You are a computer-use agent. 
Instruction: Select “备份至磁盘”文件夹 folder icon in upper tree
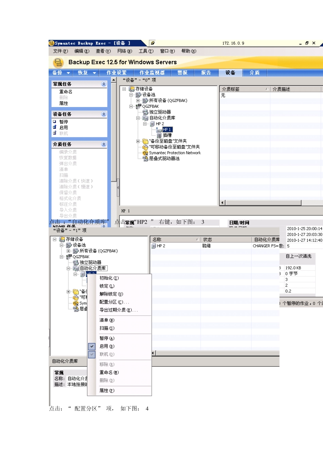pyautogui.click(x=145, y=141)
